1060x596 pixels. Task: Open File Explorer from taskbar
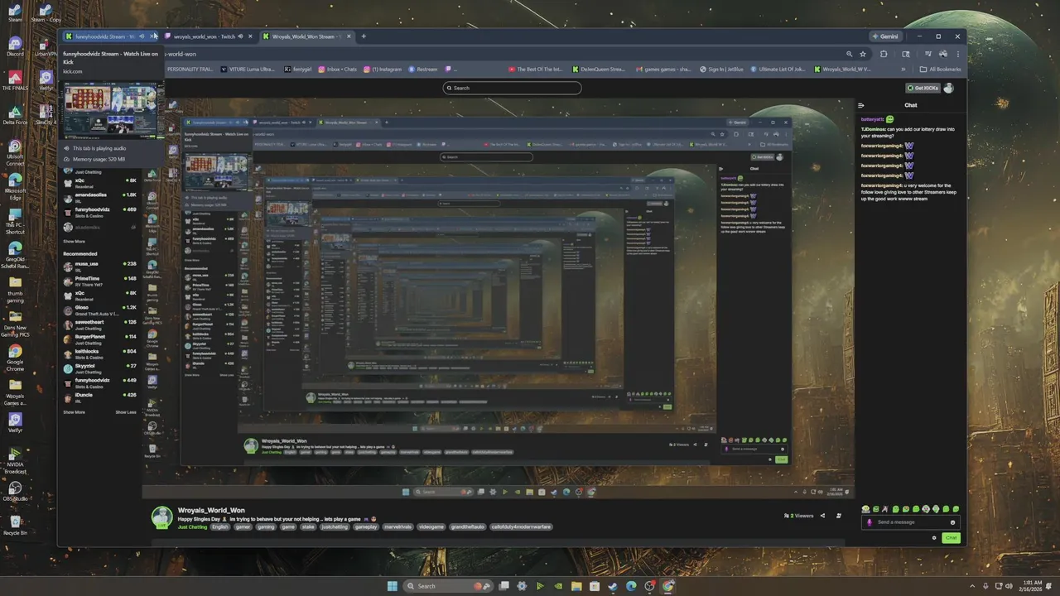pos(576,586)
